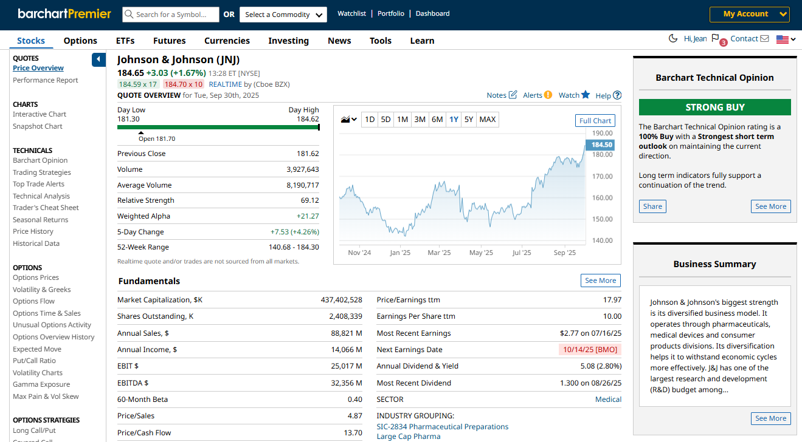This screenshot has height=442, width=802.
Task: Open Help via the question mark icon
Action: [x=617, y=95]
